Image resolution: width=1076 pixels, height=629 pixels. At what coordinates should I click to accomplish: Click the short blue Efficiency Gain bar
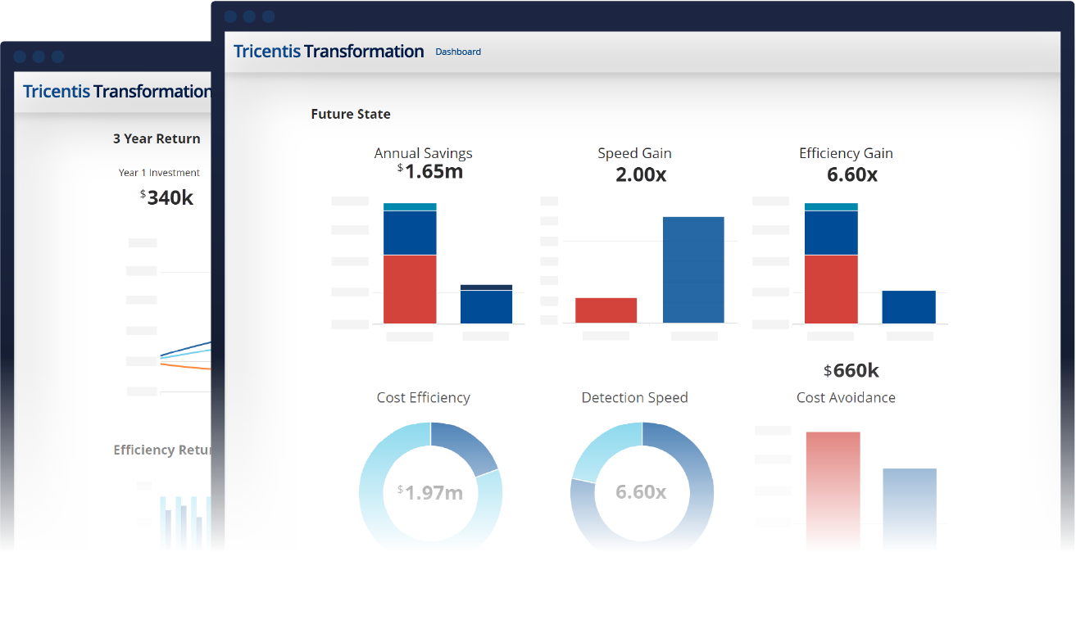909,307
